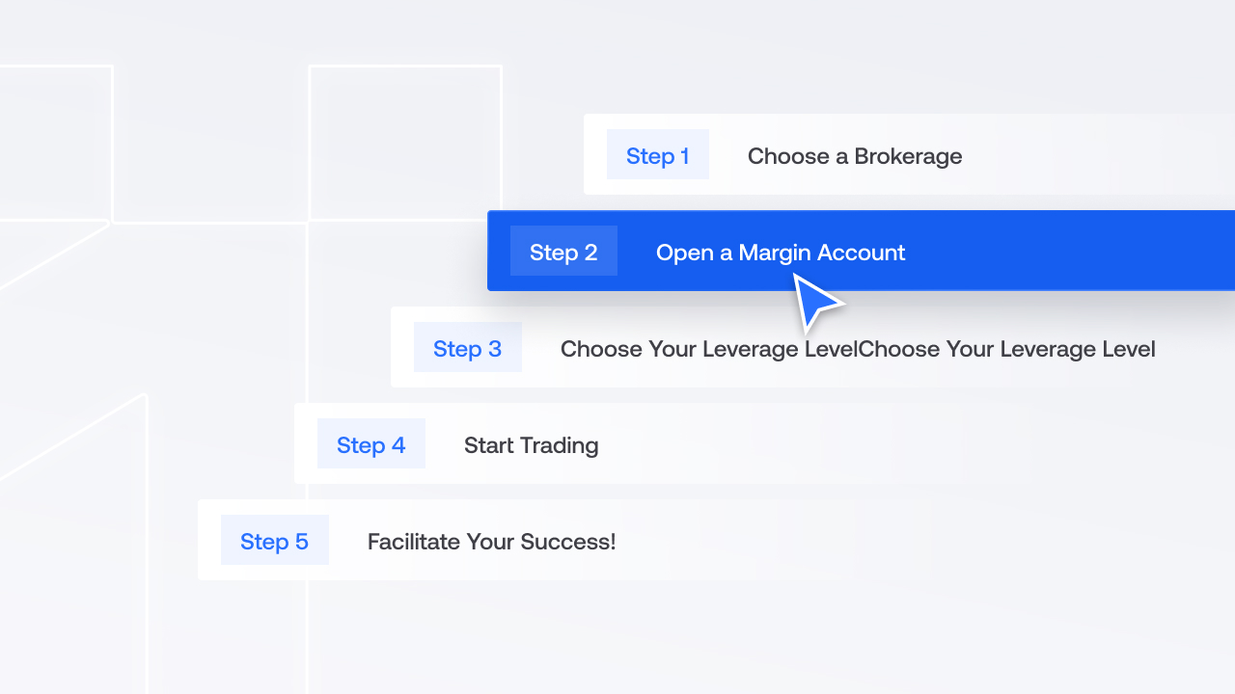1235x694 pixels.
Task: Select Facilitate Your Success! text
Action: pyautogui.click(x=491, y=542)
